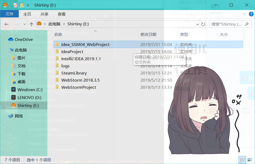Viewport: 255px width, 164px height.
Task: Refresh the current folder
Action: 203,24
